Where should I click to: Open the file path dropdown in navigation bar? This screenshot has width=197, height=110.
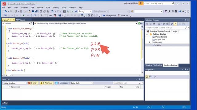[137, 24]
